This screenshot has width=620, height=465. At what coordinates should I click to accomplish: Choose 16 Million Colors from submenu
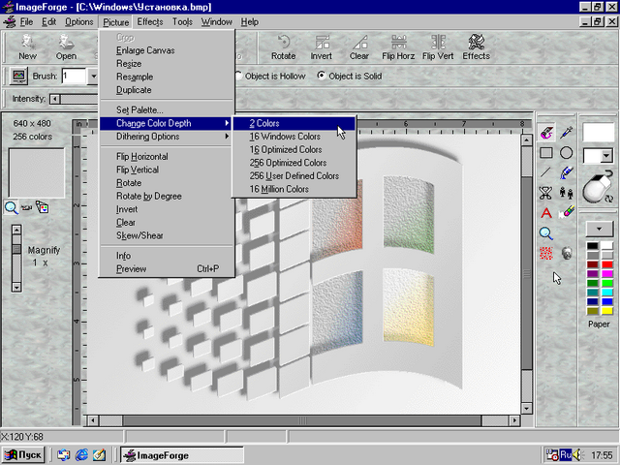tap(279, 189)
